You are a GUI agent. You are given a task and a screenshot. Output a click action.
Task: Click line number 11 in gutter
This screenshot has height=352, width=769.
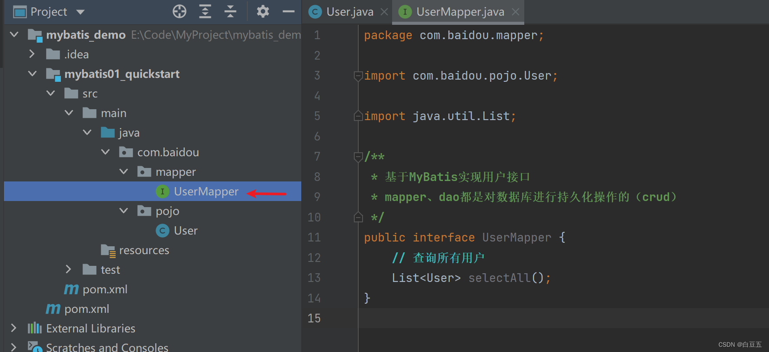pyautogui.click(x=314, y=237)
